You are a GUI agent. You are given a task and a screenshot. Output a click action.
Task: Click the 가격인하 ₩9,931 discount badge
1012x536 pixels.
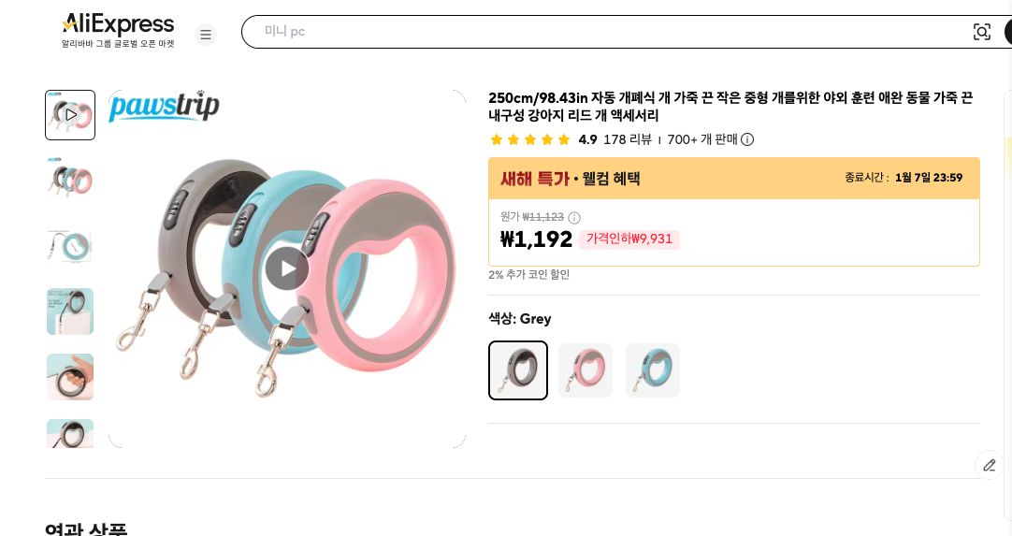pos(629,239)
